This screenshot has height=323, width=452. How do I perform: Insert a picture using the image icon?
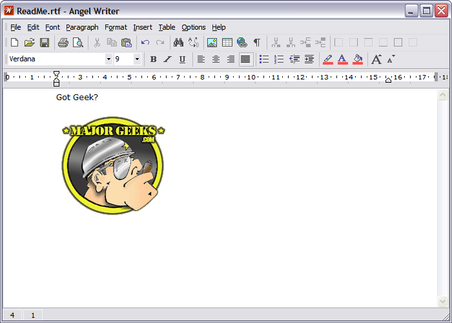[x=212, y=43]
